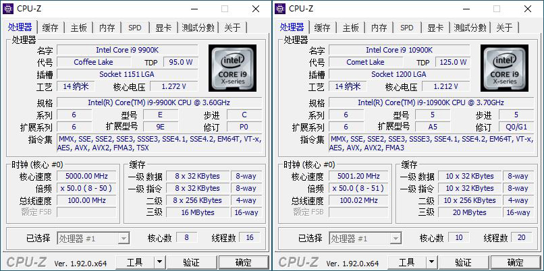Click 5001.20 MHz core speed value

click(x=359, y=176)
